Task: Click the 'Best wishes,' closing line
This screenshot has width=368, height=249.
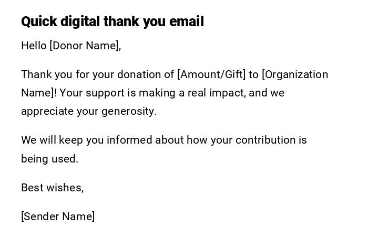Action: pos(52,188)
